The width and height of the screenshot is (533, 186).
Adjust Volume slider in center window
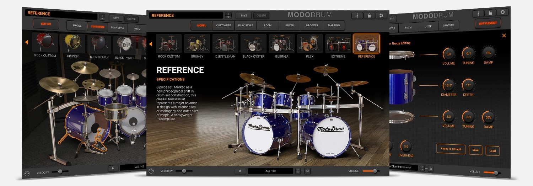pos(375,171)
